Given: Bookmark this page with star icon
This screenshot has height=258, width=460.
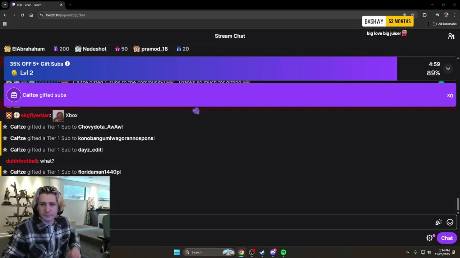Looking at the screenshot, I should pyautogui.click(x=413, y=15).
